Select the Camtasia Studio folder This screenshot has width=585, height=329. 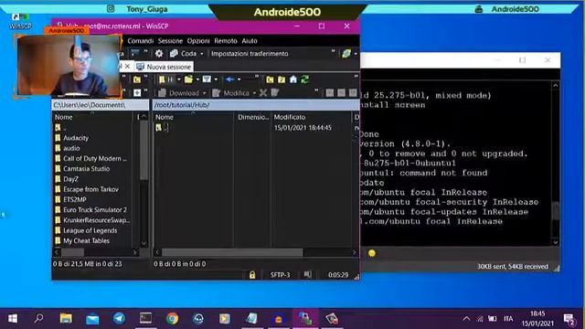[86, 168]
